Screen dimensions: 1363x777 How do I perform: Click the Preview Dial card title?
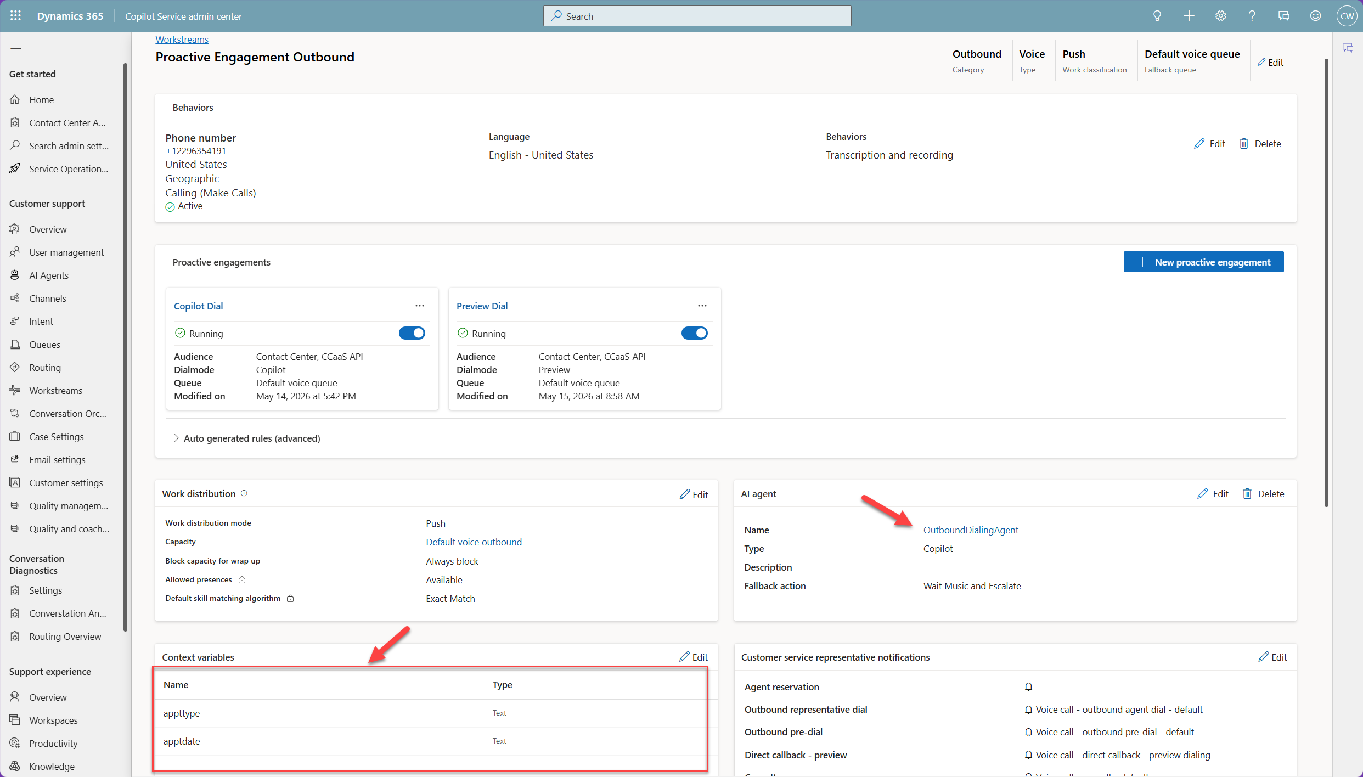[x=482, y=306]
